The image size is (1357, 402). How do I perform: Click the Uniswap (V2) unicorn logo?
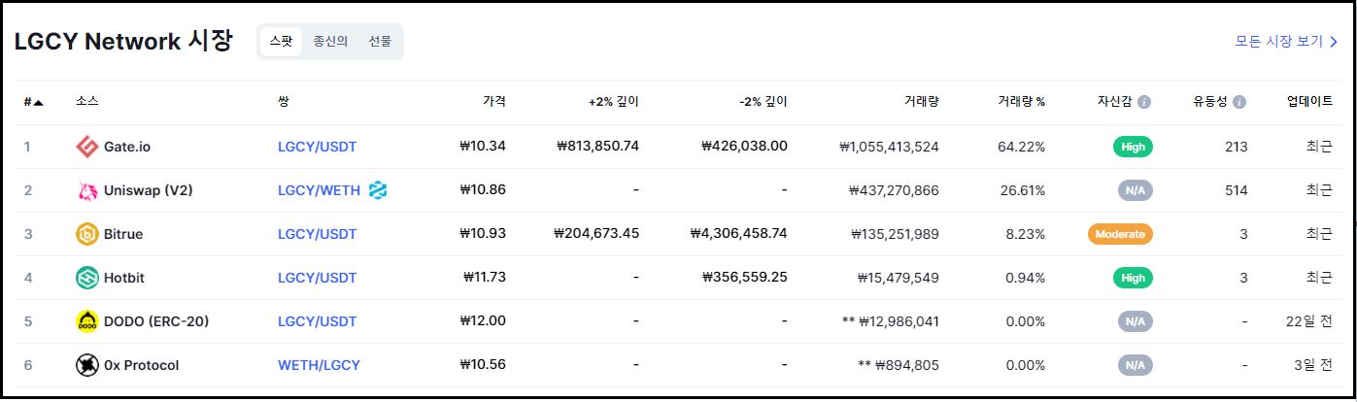click(87, 190)
